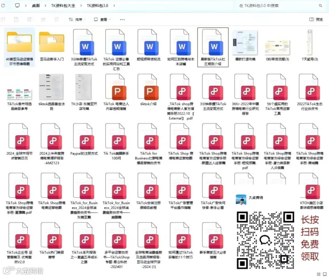The height and width of the screenshot is (277, 329).
Task: Expand chevron after TK资料包3.0 breadcrumb
Action: (114, 5)
